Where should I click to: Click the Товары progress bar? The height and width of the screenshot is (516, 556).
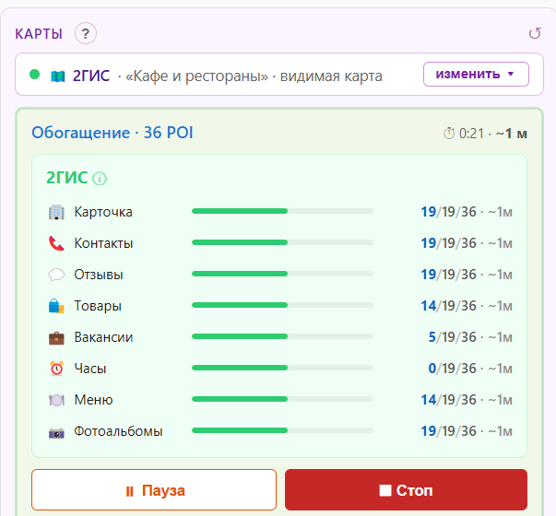tap(282, 305)
